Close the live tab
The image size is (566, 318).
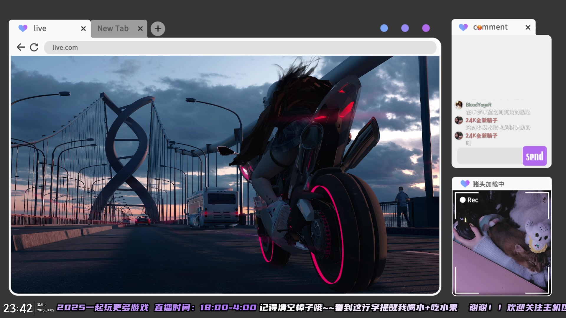[83, 29]
